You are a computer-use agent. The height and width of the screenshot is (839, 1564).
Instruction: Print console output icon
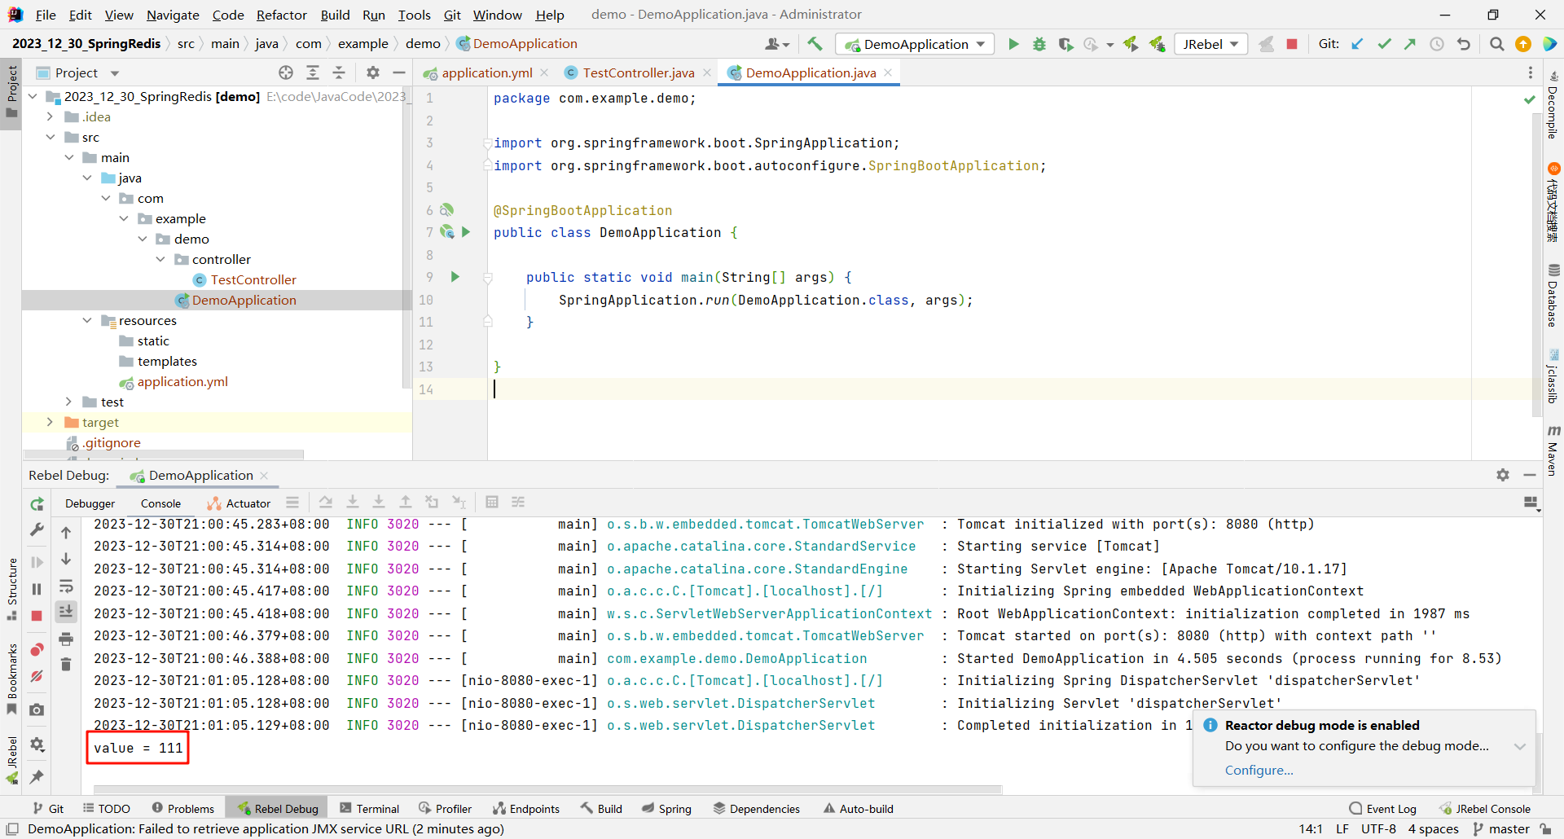pyautogui.click(x=66, y=639)
